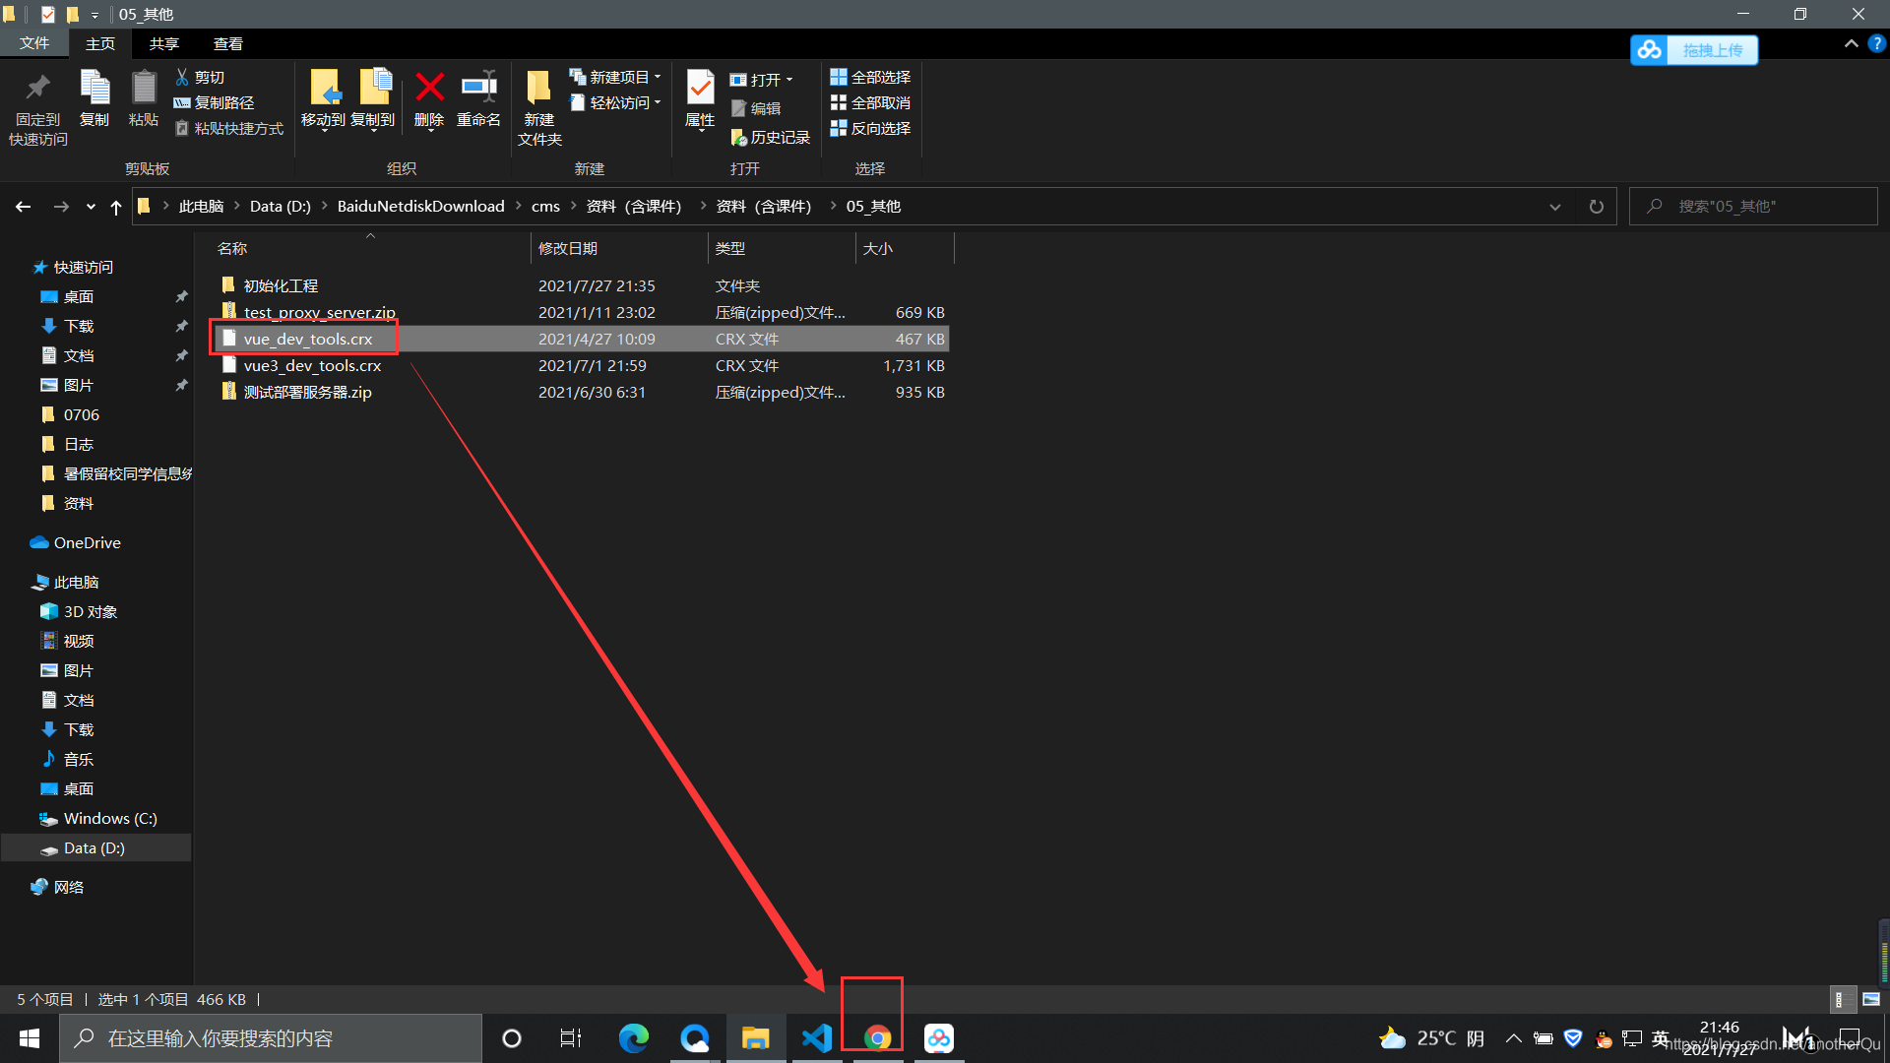Click the Rename (重命名) ribbon icon

click(x=478, y=89)
